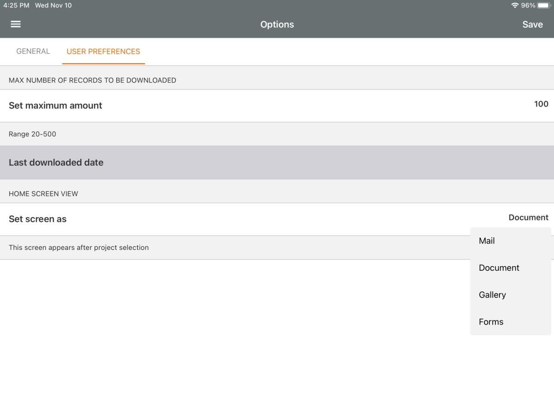Tap the battery indicator icon
The width and height of the screenshot is (554, 415).
tap(544, 6)
